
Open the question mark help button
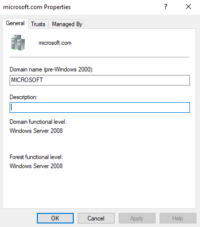pyautogui.click(x=166, y=7)
